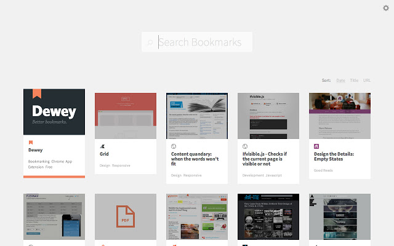394x246 pixels.
Task: Sort bookmarks by Title
Action: pyautogui.click(x=354, y=80)
